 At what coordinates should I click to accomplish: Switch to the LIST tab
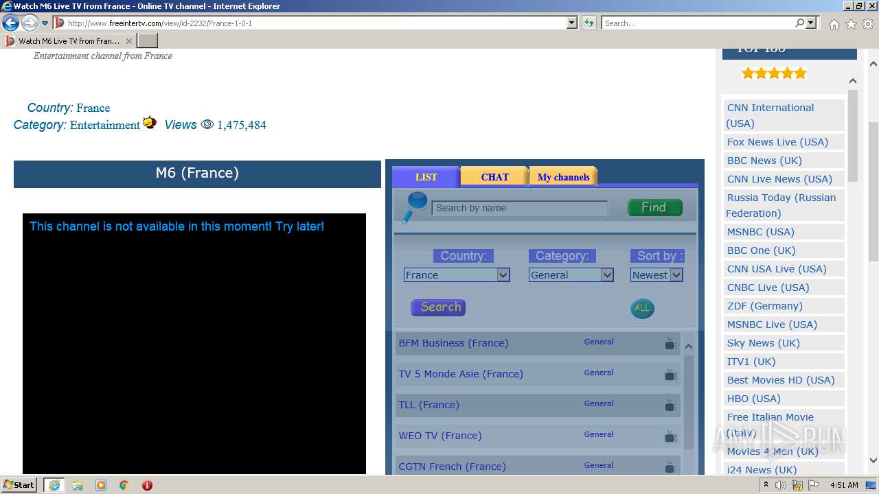(426, 177)
